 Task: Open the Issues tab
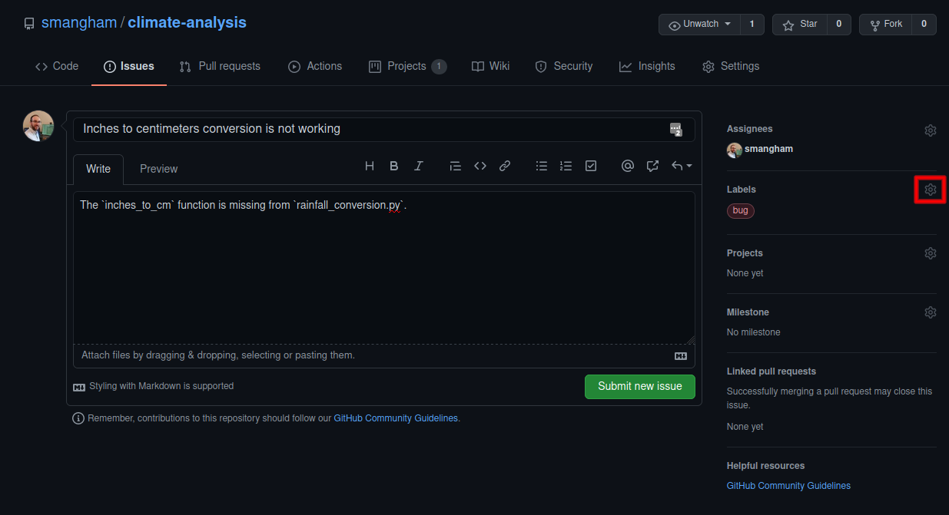[x=129, y=66]
